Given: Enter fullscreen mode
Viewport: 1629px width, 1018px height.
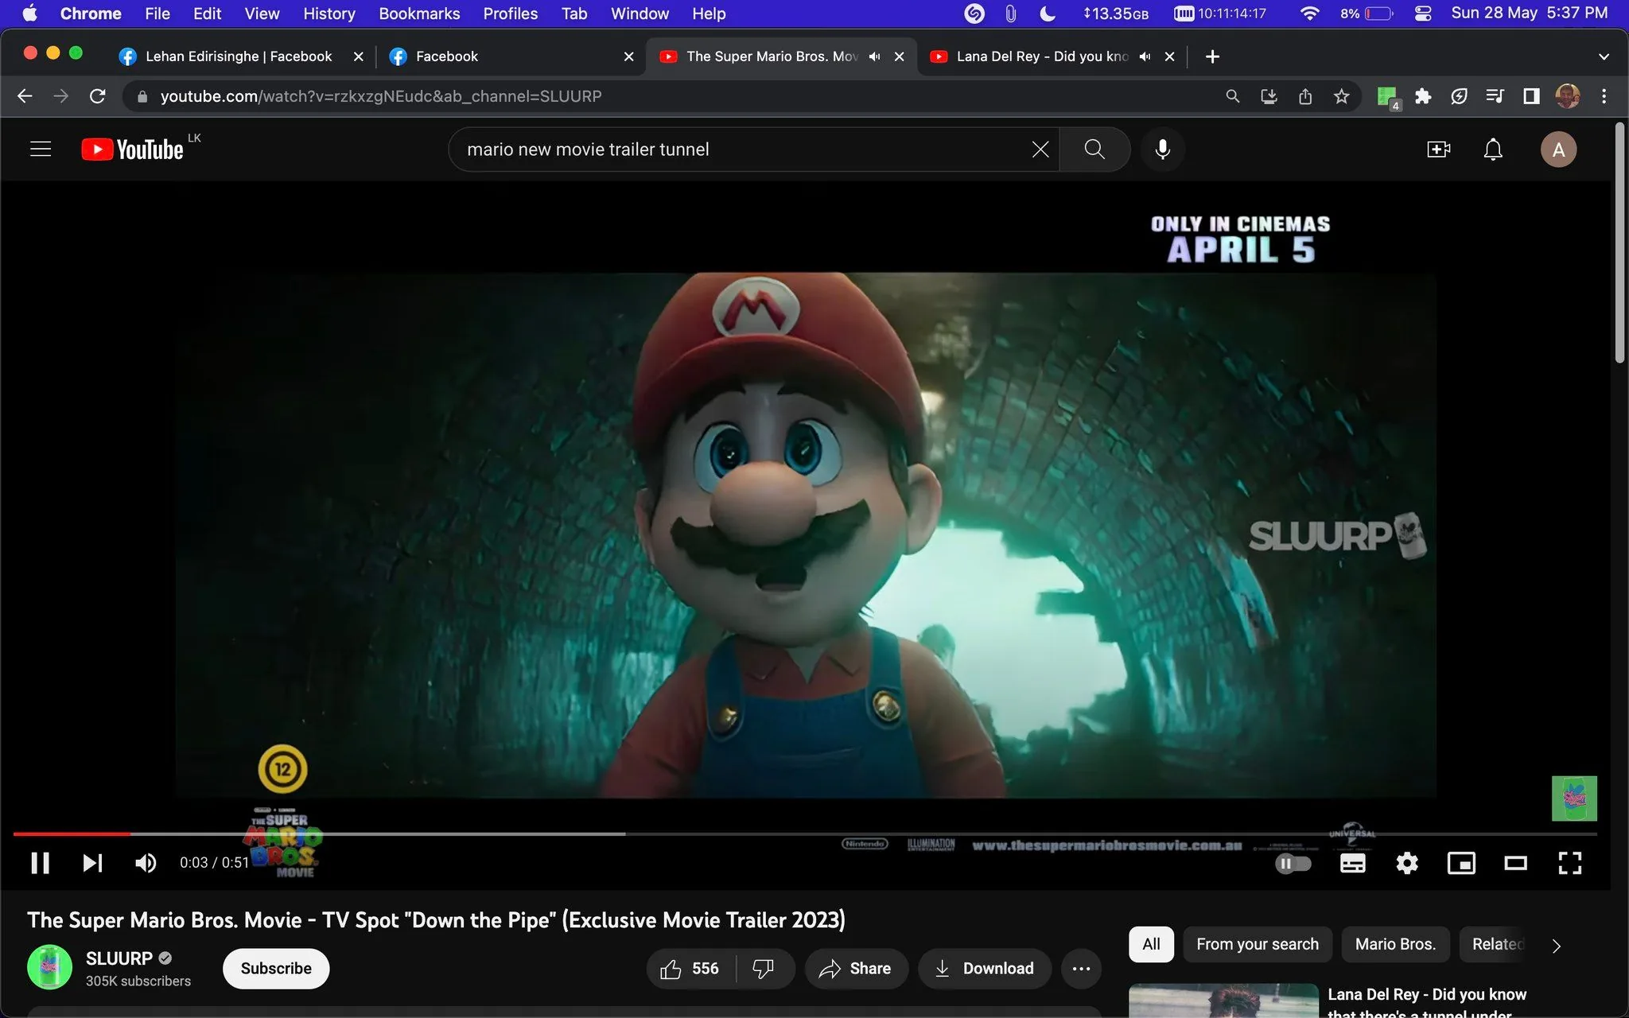Looking at the screenshot, I should 1570,864.
